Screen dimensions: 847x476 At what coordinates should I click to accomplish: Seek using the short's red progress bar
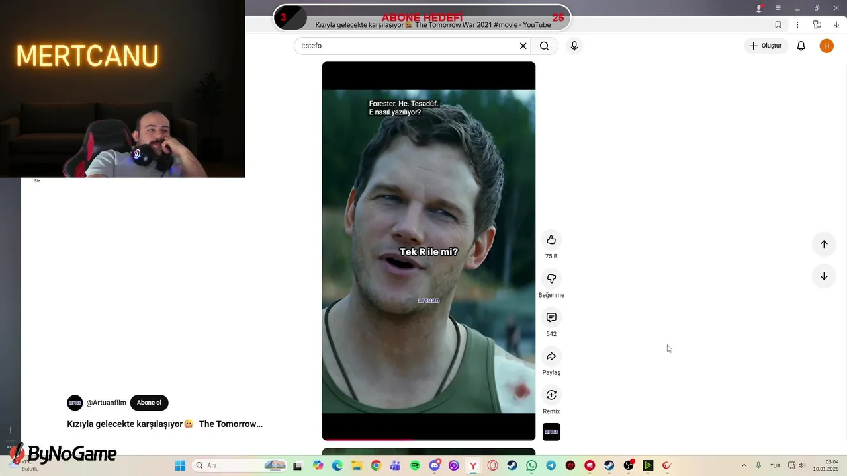(x=429, y=439)
